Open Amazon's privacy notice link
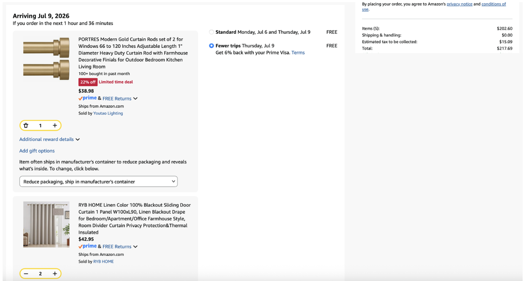 pyautogui.click(x=459, y=4)
